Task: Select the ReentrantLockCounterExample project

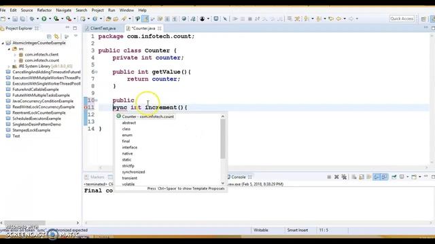Action: click(x=39, y=113)
